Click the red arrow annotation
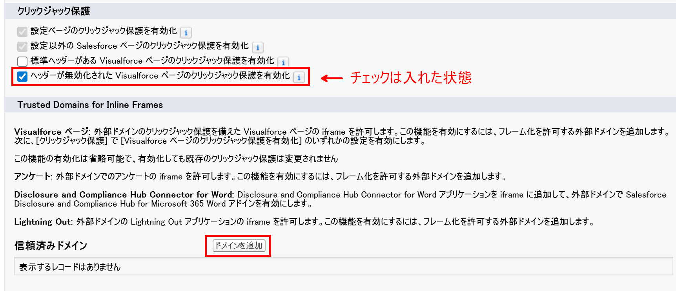The image size is (676, 291). point(332,78)
